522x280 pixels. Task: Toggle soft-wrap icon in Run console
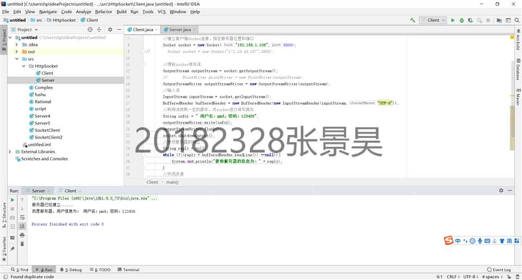22,217
